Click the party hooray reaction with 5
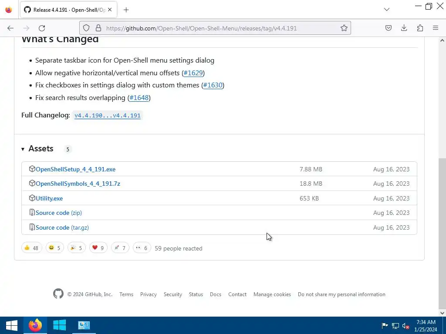This screenshot has height=334, width=446. pyautogui.click(x=77, y=248)
